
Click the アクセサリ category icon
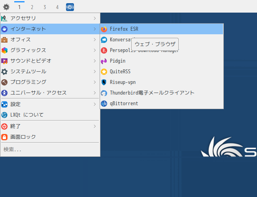click(4, 18)
